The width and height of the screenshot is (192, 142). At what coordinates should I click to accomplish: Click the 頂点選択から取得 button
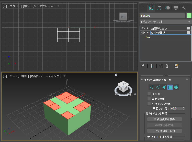click(164, 119)
